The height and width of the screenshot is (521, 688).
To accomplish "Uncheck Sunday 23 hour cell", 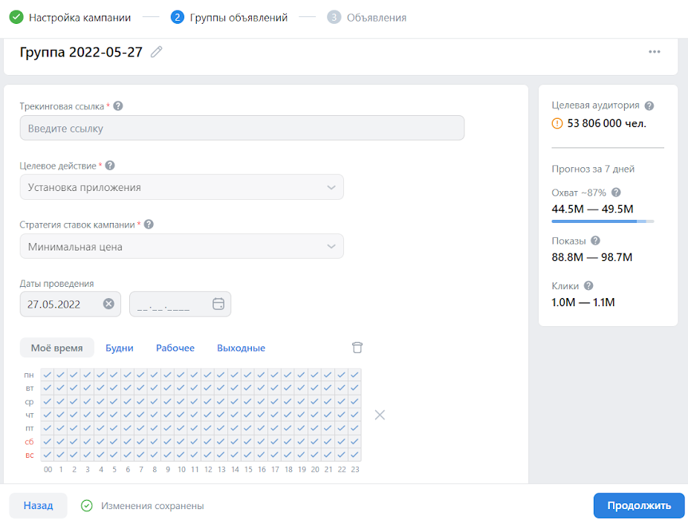I will tap(354, 454).
